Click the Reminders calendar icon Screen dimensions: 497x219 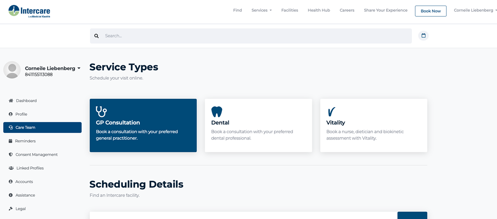point(10,141)
